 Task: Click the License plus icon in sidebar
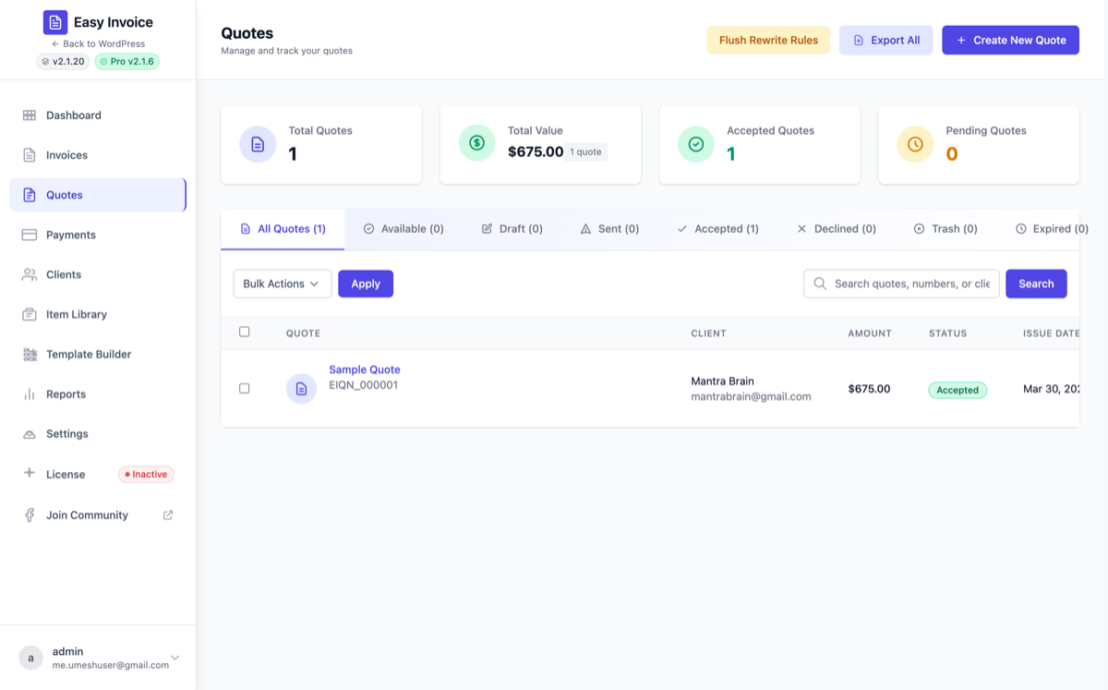[30, 473]
